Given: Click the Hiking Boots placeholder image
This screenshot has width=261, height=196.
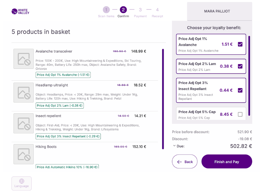Looking at the screenshot, I should (x=24, y=154).
